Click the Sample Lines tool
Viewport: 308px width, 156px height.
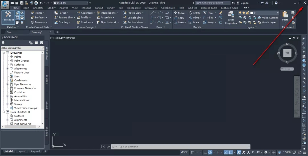[133, 18]
